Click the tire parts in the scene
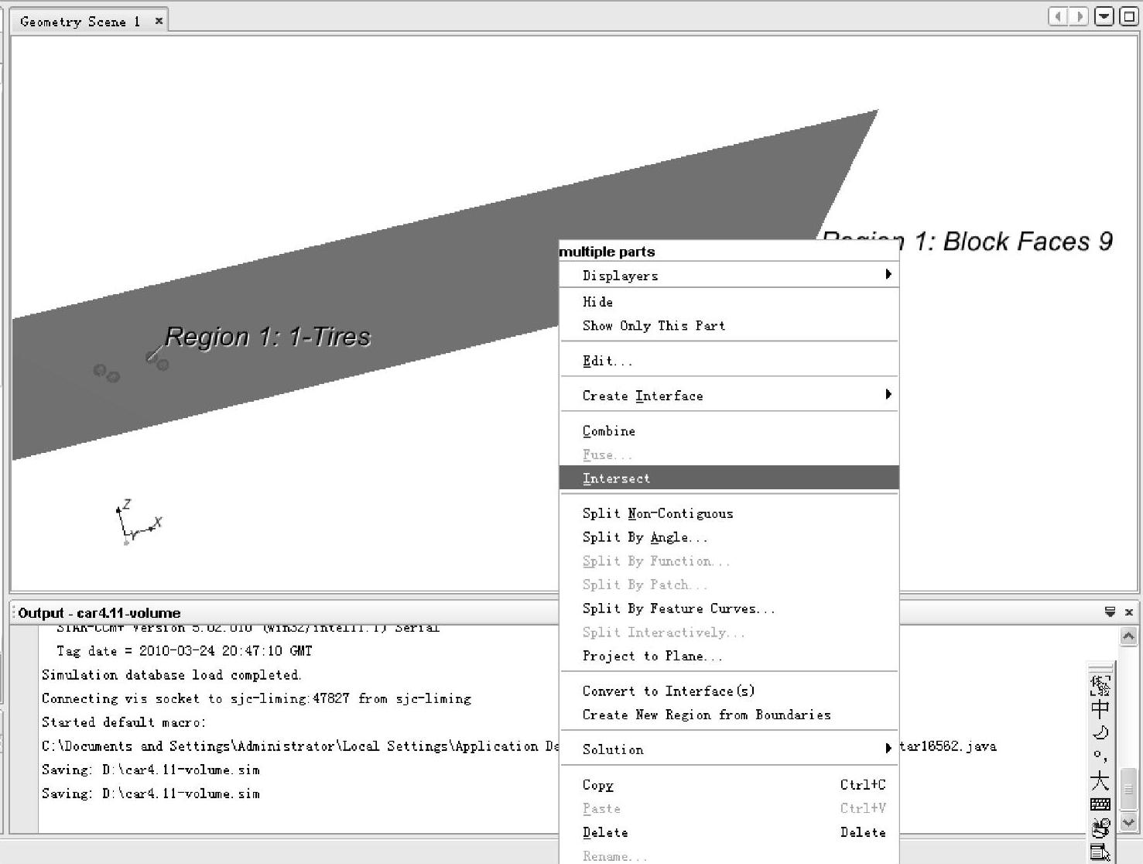The height and width of the screenshot is (864, 1143). (x=131, y=368)
